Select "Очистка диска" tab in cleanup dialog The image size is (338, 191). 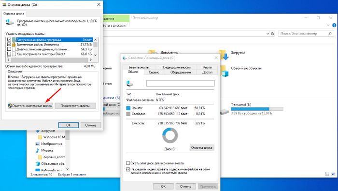coord(14,14)
